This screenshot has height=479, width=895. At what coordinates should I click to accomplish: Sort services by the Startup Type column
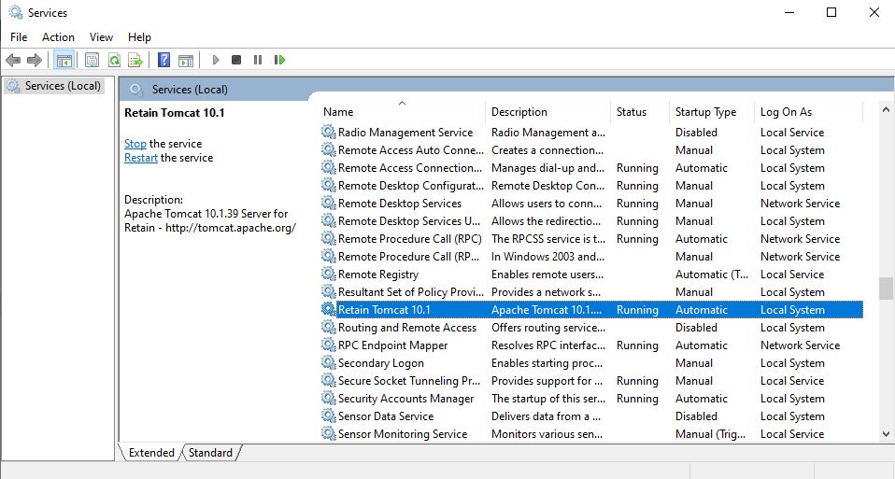click(705, 112)
